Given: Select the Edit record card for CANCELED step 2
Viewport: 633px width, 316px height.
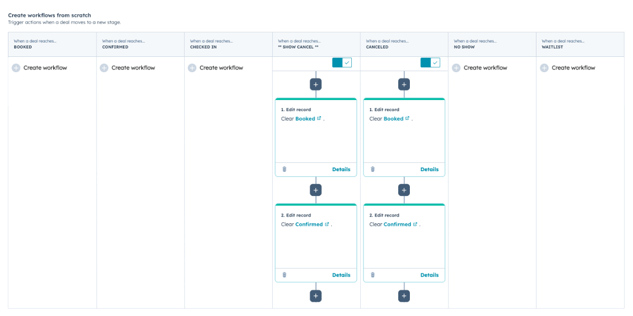Looking at the screenshot, I should 404,237.
